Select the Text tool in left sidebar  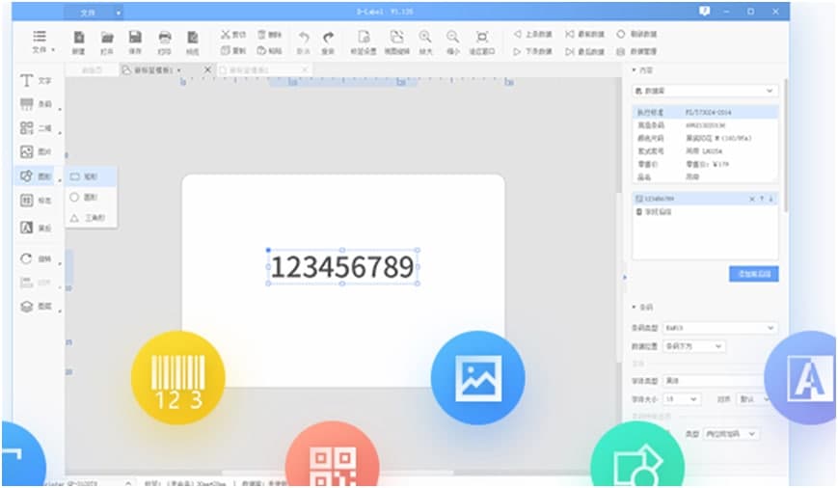click(x=36, y=81)
